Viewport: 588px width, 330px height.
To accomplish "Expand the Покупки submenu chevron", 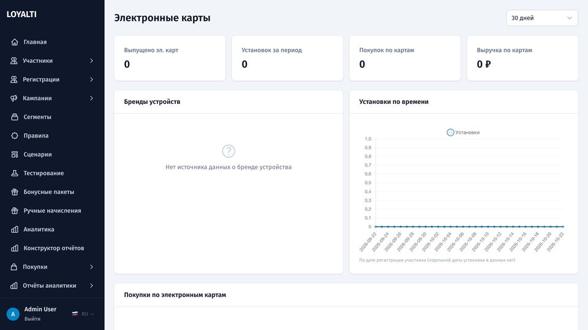I will [x=91, y=267].
